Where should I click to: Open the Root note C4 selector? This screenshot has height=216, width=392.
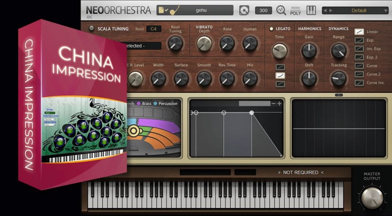click(x=154, y=29)
